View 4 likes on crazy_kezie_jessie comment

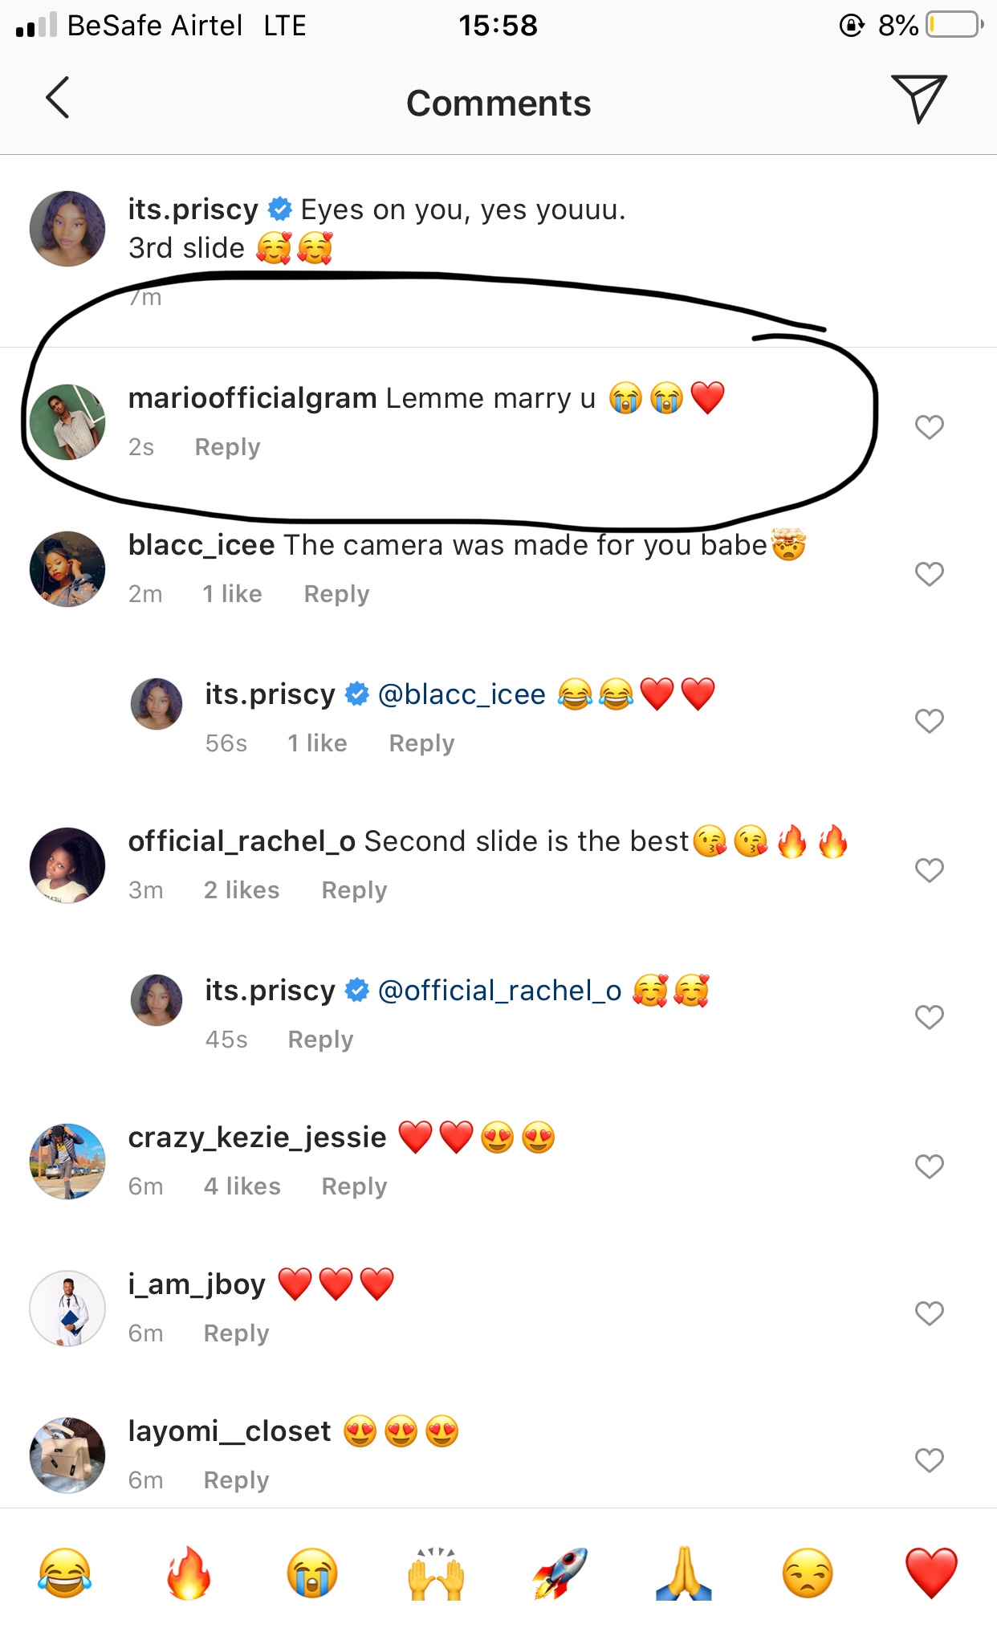pos(242,1186)
